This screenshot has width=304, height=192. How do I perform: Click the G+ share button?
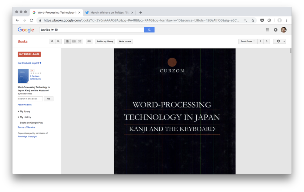point(32,70)
